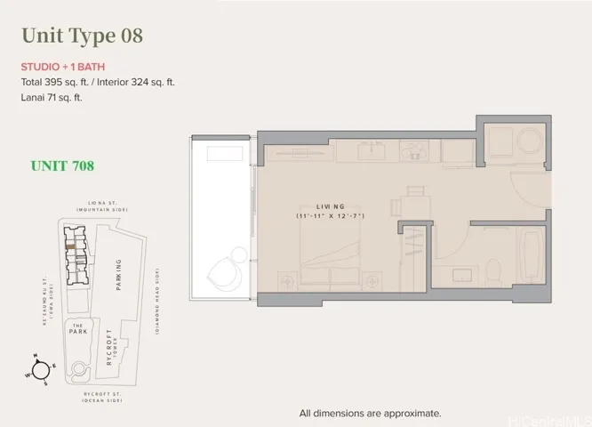The width and height of the screenshot is (592, 427).
Task: Click the bathtub in the floor plan
Action: [532, 255]
